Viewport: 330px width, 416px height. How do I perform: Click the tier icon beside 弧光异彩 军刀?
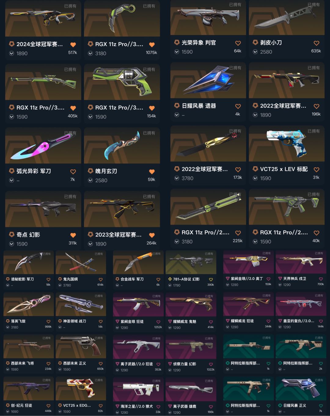click(12, 171)
